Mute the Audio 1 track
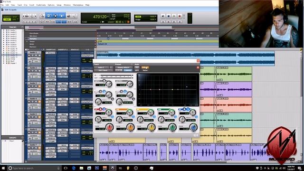 (x=39, y=56)
